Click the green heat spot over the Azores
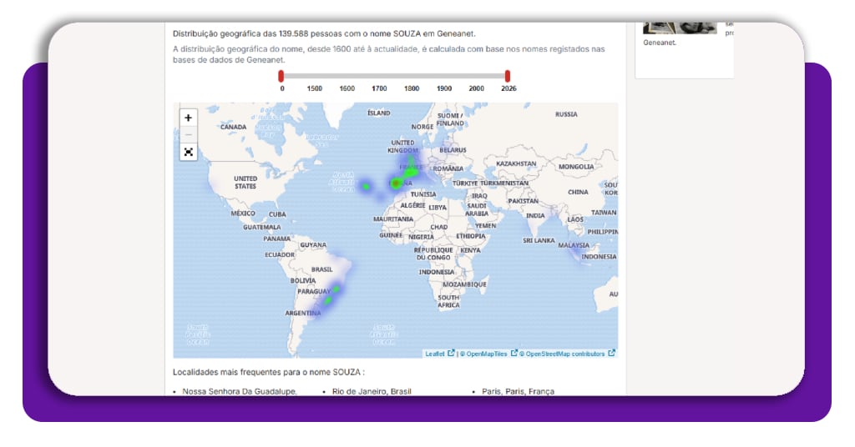Screen dimensions: 855x447 (x=366, y=187)
